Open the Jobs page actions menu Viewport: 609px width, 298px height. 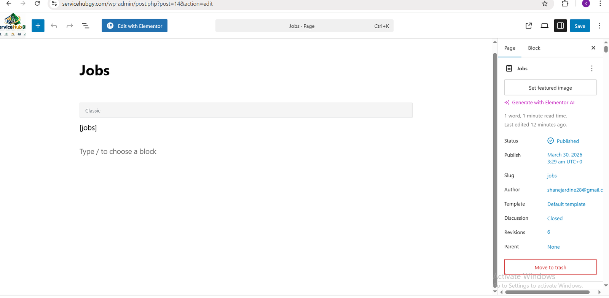[x=591, y=68]
